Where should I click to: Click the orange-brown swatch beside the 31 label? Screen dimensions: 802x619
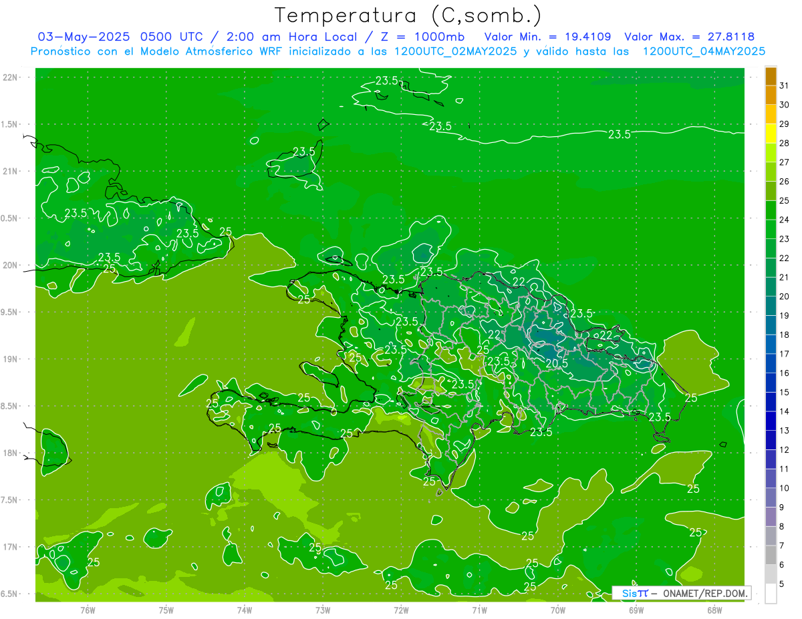(x=771, y=76)
